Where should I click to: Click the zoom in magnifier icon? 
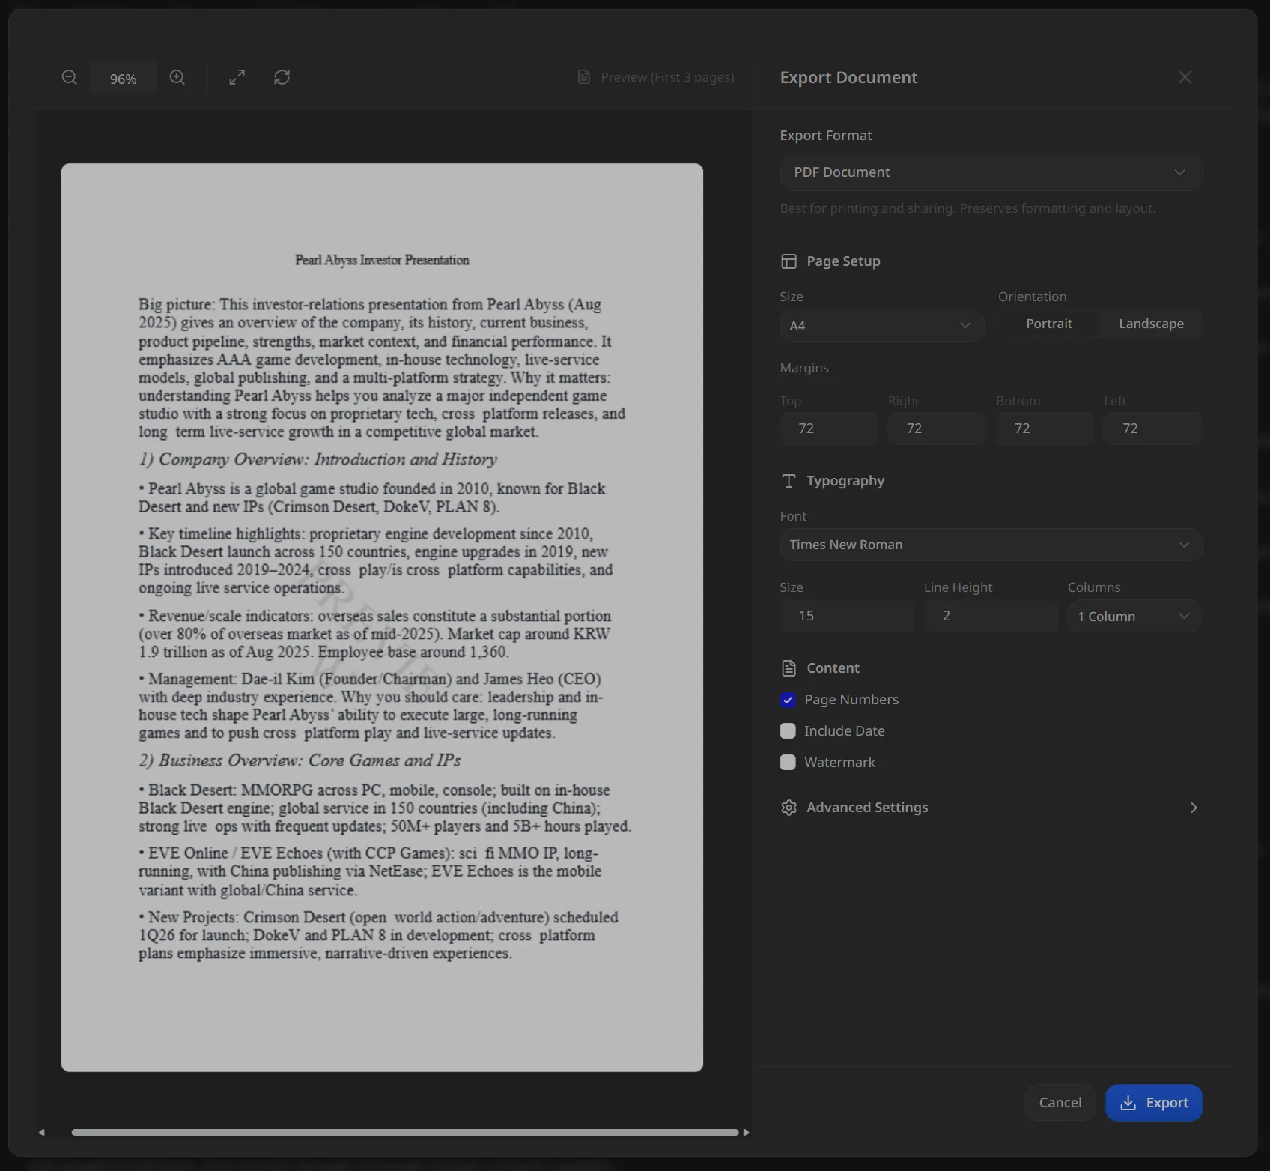pyautogui.click(x=177, y=78)
